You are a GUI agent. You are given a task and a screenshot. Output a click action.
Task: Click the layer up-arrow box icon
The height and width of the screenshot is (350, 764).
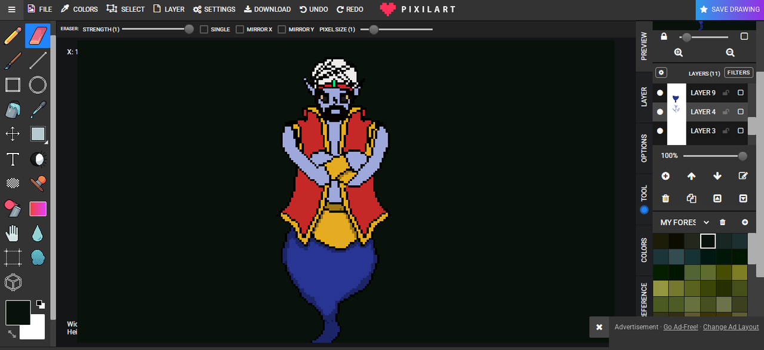(717, 198)
